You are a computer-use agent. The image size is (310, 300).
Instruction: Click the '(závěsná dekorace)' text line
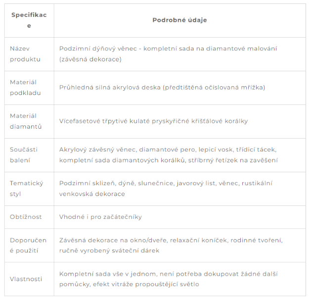(x=90, y=59)
